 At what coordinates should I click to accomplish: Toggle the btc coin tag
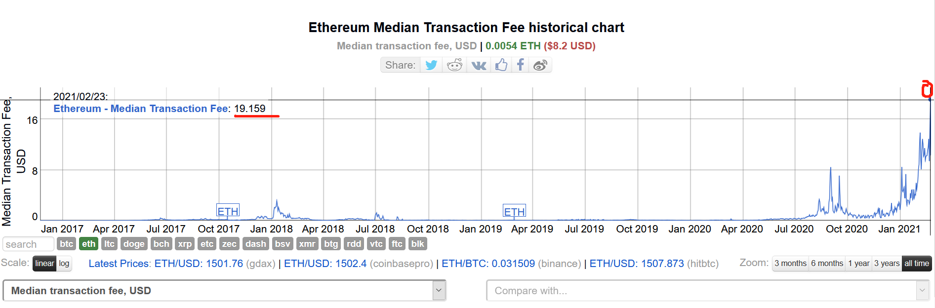pyautogui.click(x=67, y=244)
